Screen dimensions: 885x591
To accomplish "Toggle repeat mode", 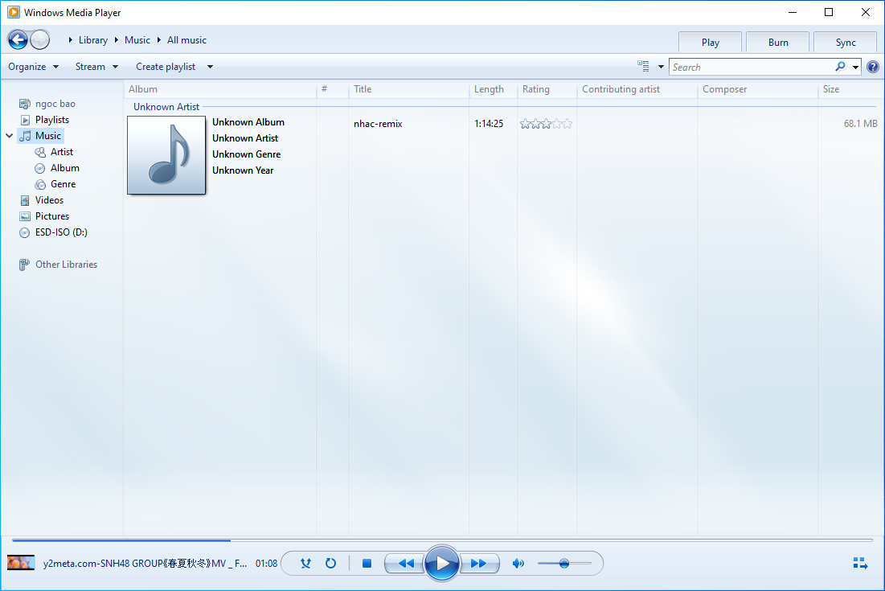I will (x=330, y=564).
